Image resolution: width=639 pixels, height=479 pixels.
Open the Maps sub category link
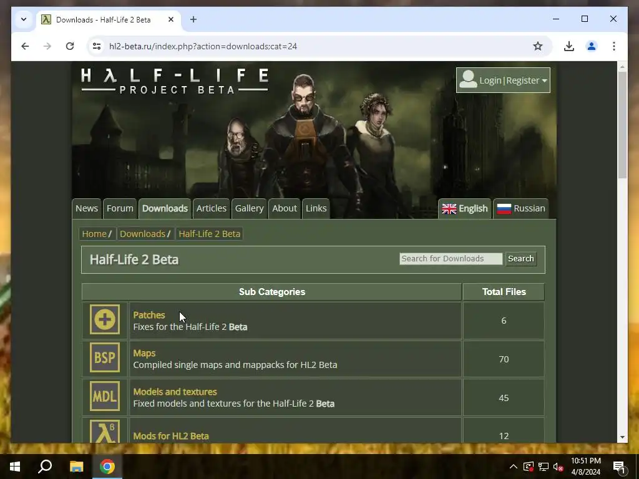144,353
